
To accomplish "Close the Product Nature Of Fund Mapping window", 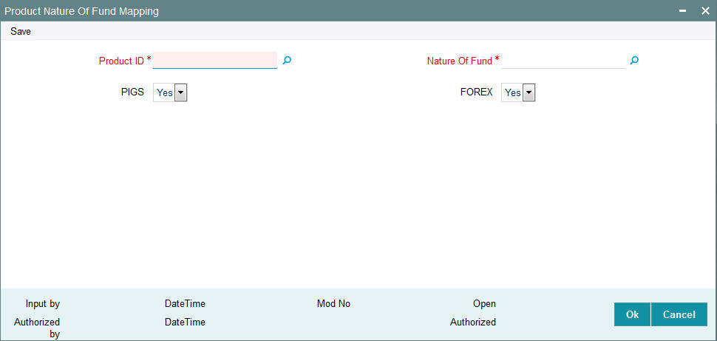I will point(705,11).
